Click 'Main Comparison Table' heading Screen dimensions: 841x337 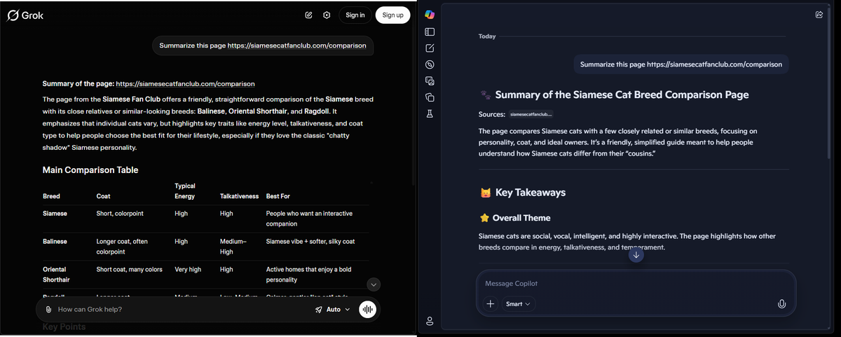point(90,170)
